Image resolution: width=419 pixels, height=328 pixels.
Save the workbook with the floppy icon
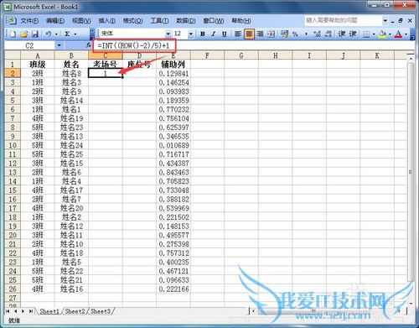(35, 34)
